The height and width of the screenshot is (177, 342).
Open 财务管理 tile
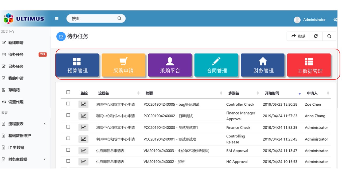(263, 65)
